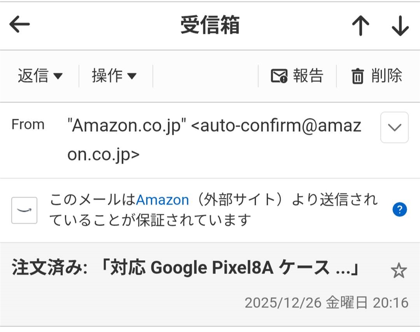420x332 pixels.
Task: Click the report envelope icon
Action: [279, 76]
